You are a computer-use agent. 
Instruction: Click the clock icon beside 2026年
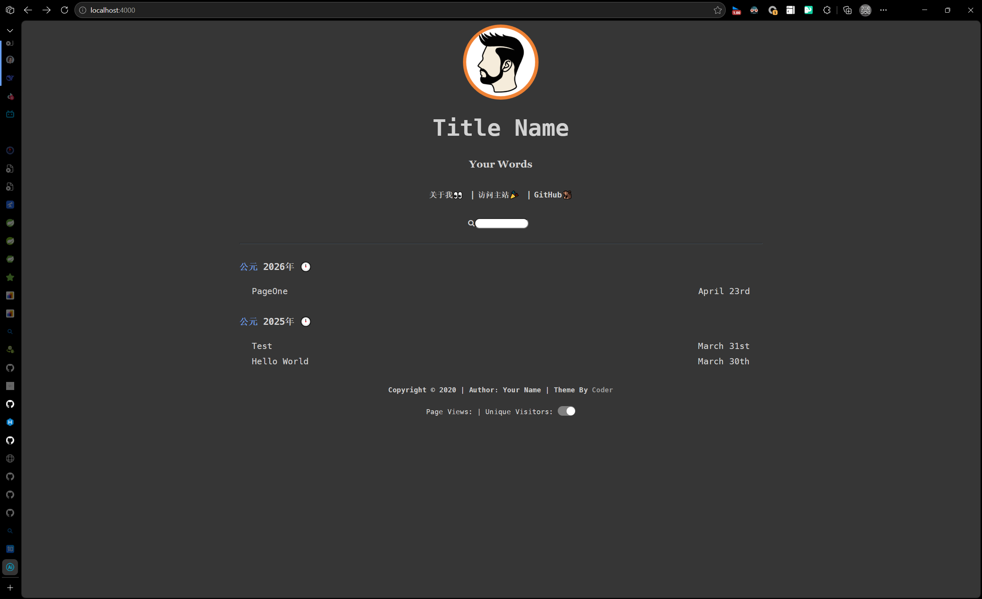pyautogui.click(x=306, y=267)
